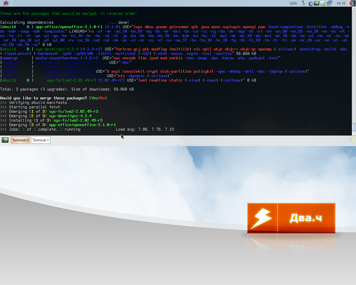Click the drop-down terminal tray icon
This screenshot has width=356, height=285.
tap(317, 3)
